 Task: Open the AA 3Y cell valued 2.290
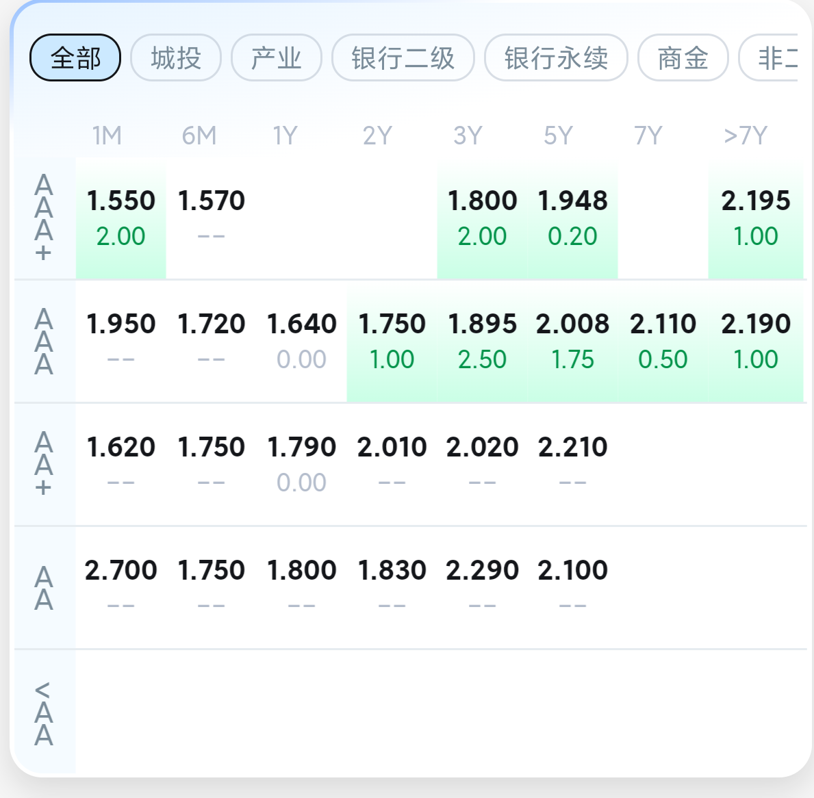point(482,587)
